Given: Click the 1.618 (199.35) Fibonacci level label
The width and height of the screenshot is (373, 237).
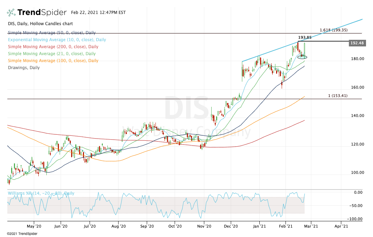Looking at the screenshot, I should [334, 30].
